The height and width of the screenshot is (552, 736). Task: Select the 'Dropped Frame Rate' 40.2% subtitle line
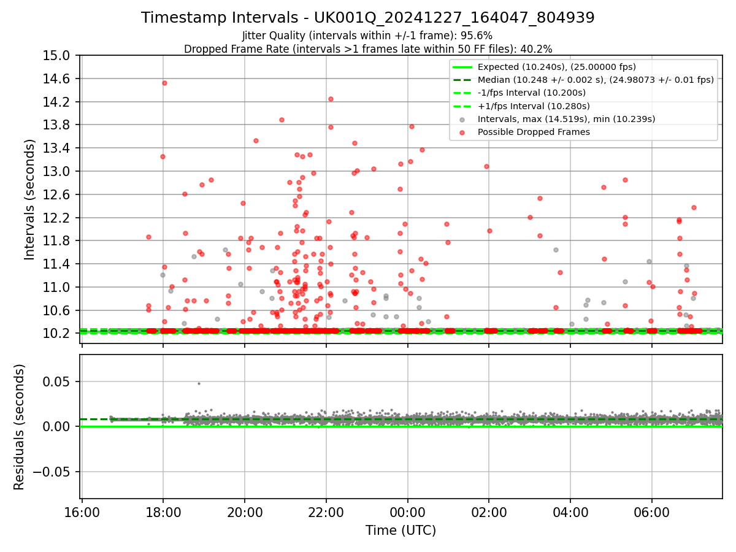368,49
